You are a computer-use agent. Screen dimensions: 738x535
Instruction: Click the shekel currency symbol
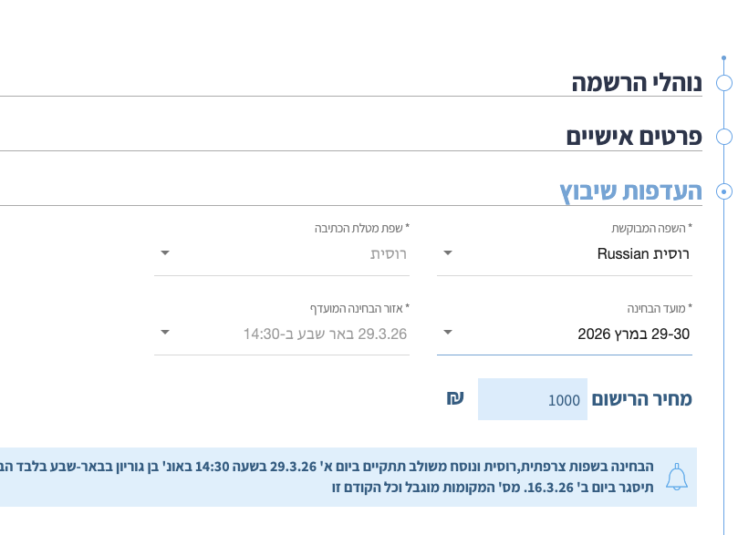point(455,398)
